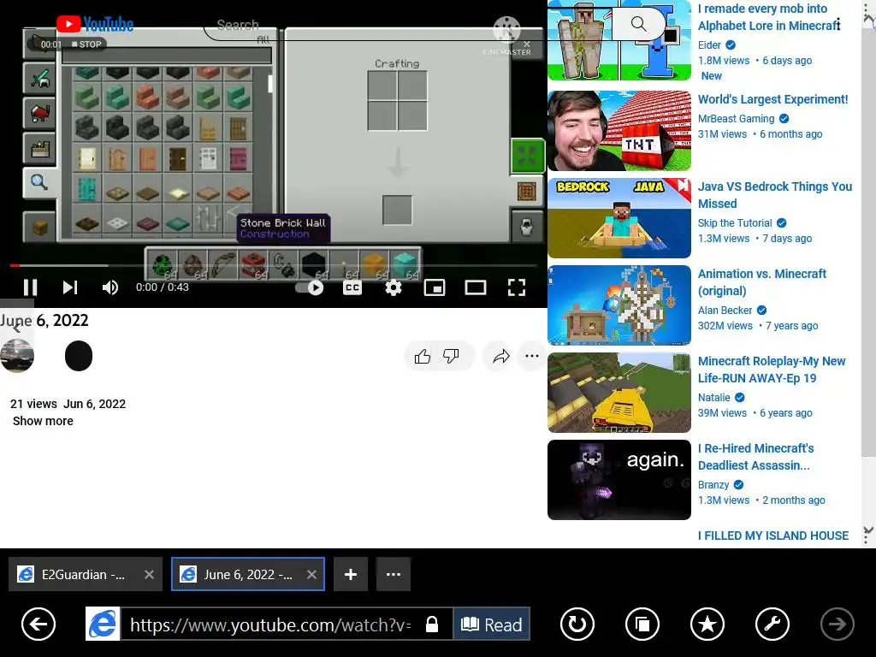Open Branzy channel link
Screen dimensions: 876x657
(713, 484)
